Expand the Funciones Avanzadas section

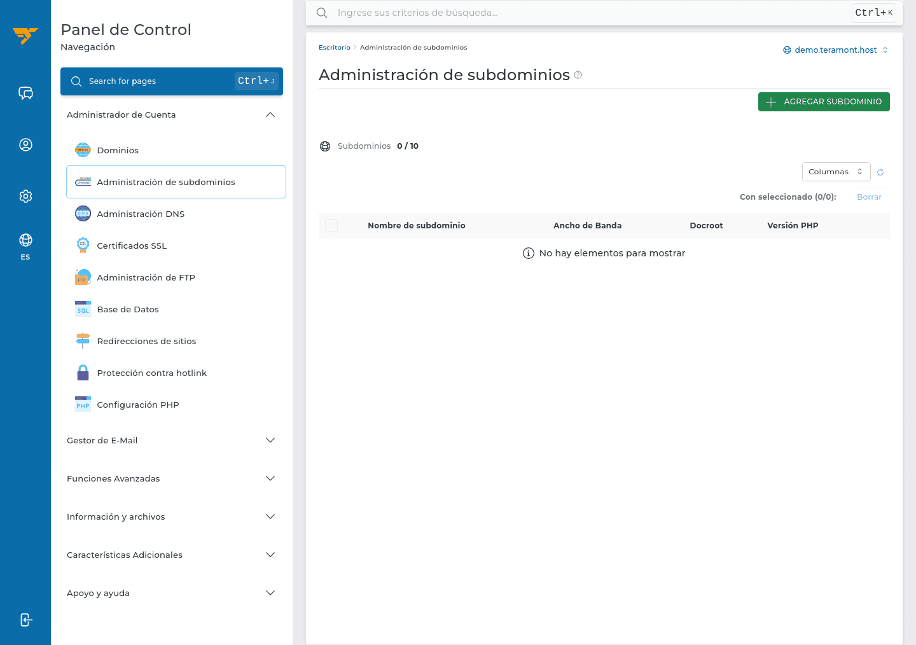(172, 478)
